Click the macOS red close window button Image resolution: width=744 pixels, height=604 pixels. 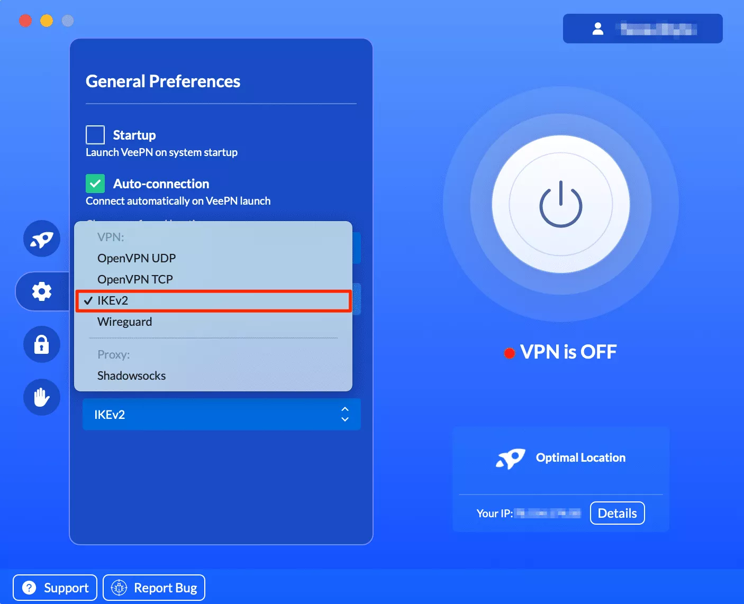point(25,21)
